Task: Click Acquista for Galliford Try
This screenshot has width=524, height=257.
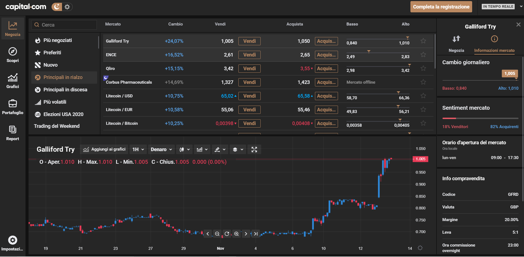Action: tap(326, 41)
